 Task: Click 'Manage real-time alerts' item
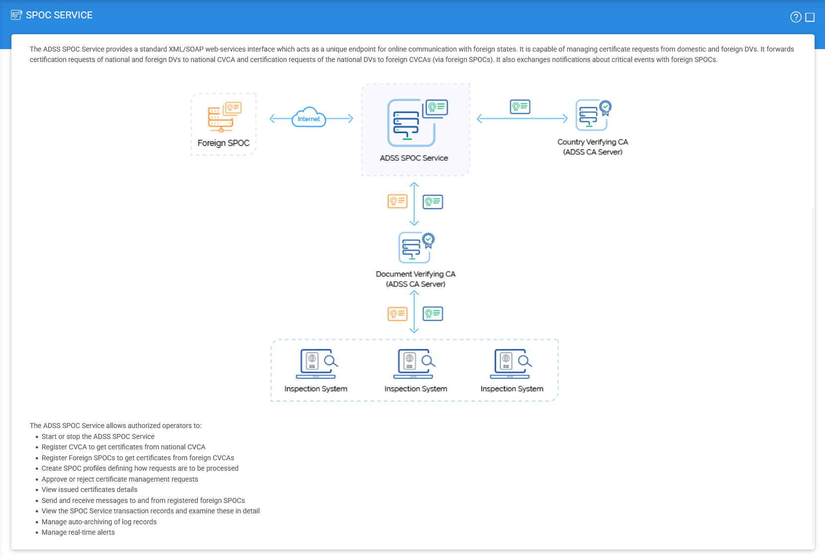(78, 532)
